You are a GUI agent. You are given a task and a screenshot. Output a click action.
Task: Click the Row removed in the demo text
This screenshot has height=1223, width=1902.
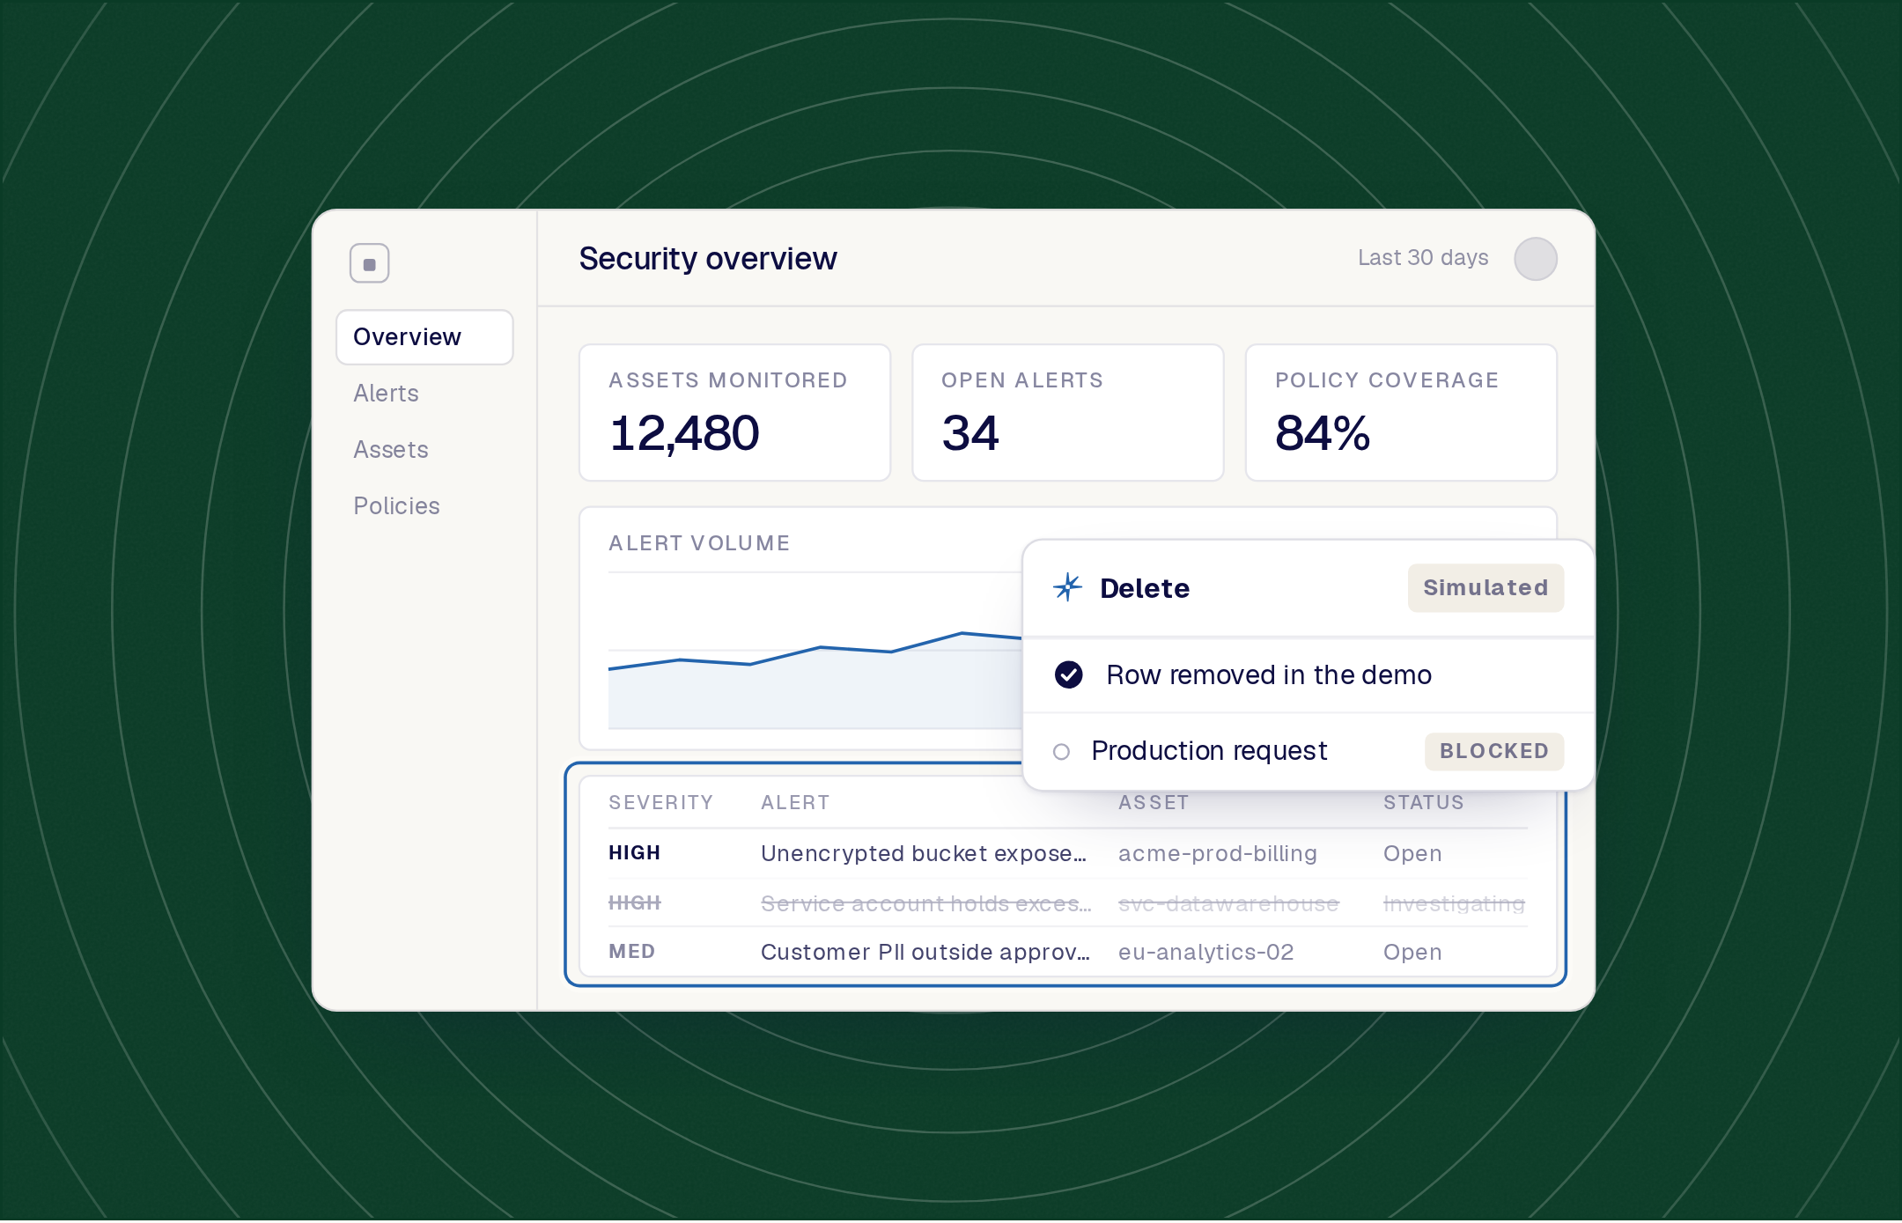point(1268,674)
